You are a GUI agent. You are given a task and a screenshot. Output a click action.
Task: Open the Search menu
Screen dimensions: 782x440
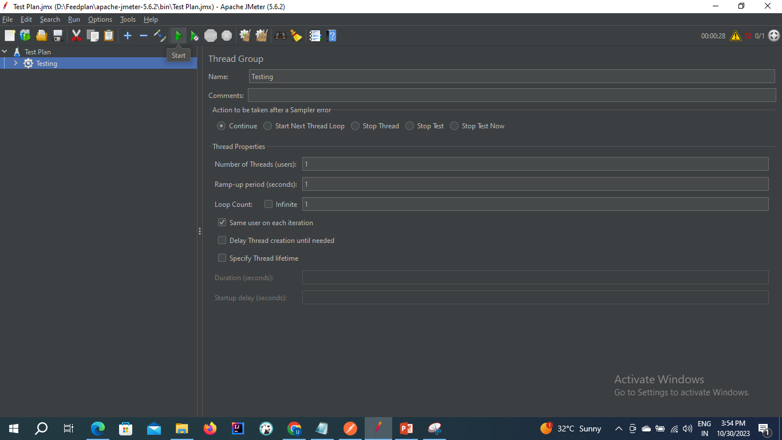[x=50, y=19]
